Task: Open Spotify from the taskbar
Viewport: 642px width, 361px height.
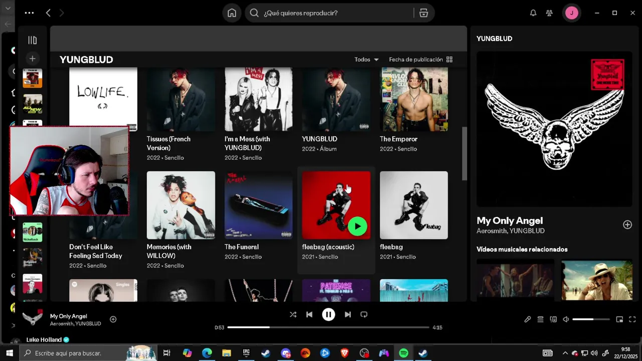Action: (404, 353)
